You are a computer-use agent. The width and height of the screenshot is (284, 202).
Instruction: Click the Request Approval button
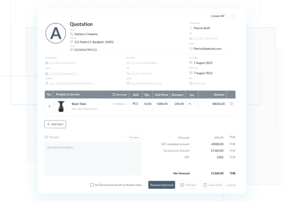162,185
